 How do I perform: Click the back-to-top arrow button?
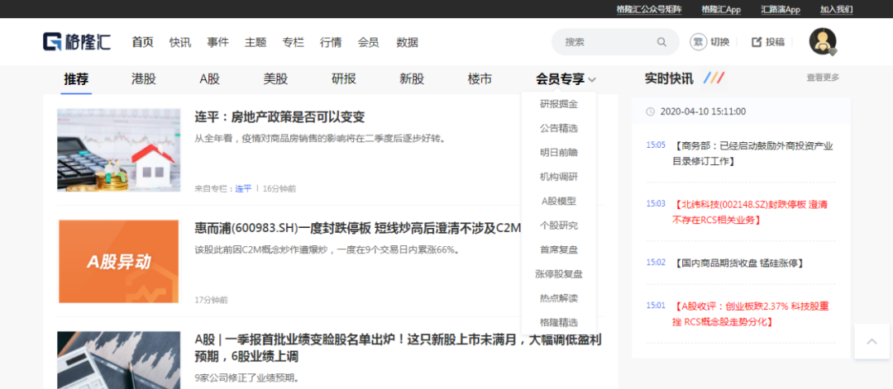[x=872, y=341]
